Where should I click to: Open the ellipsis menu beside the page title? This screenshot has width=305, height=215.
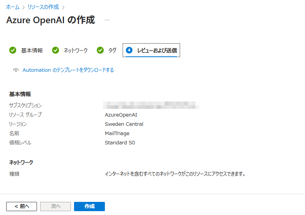[107, 20]
